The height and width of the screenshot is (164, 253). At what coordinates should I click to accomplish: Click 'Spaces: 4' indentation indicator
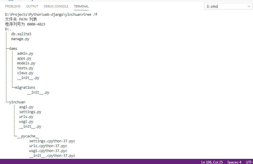(x=234, y=162)
